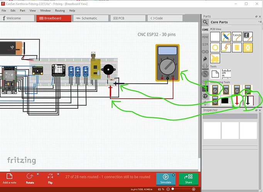
Task: Switch to the PCB tab
Action: (x=128, y=18)
